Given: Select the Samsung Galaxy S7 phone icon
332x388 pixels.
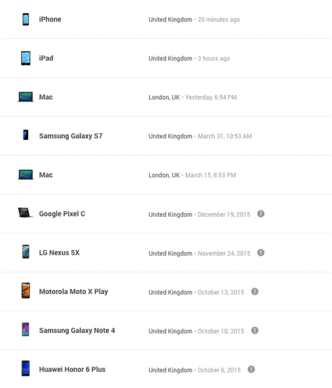Looking at the screenshot, I should pos(26,135).
